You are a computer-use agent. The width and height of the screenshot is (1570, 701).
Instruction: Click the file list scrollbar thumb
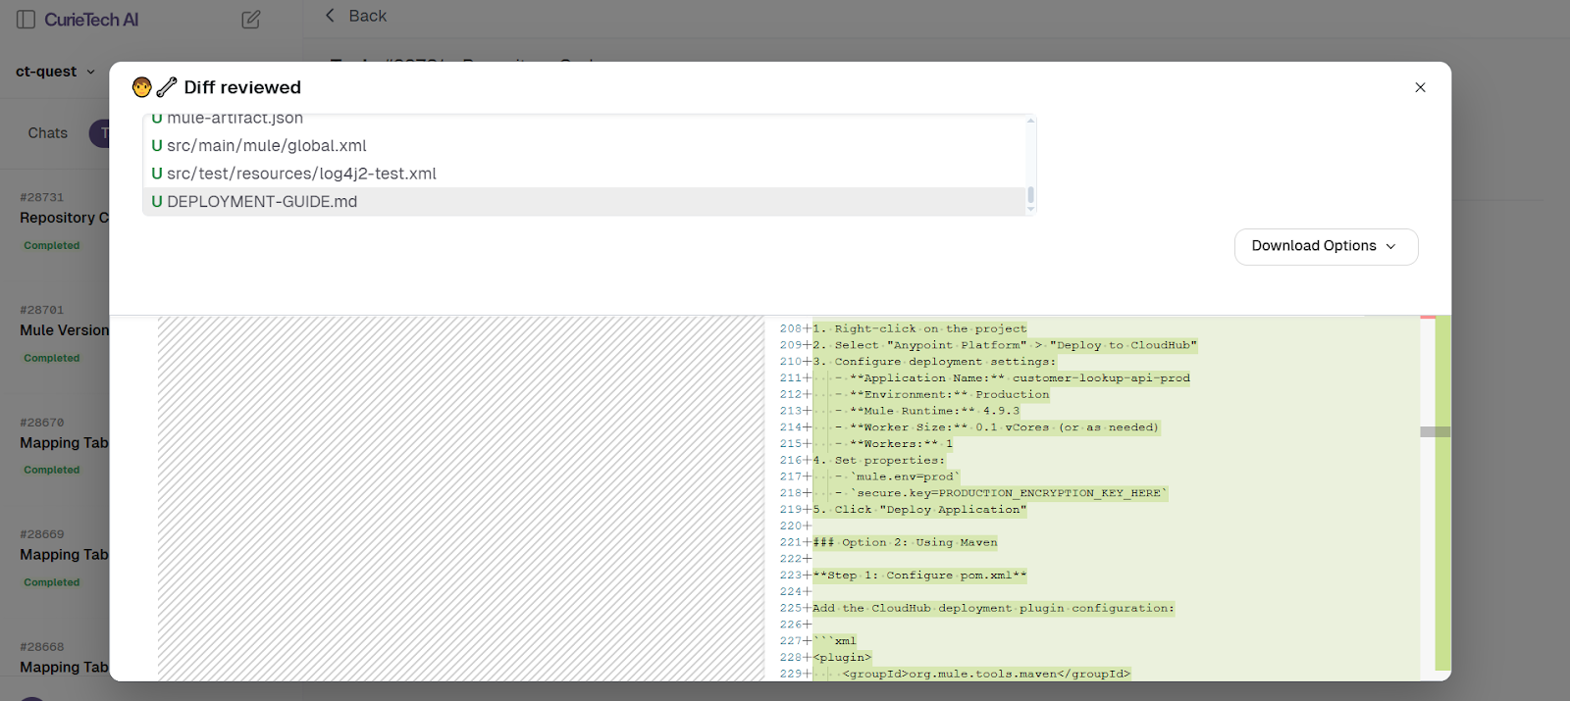pos(1030,195)
